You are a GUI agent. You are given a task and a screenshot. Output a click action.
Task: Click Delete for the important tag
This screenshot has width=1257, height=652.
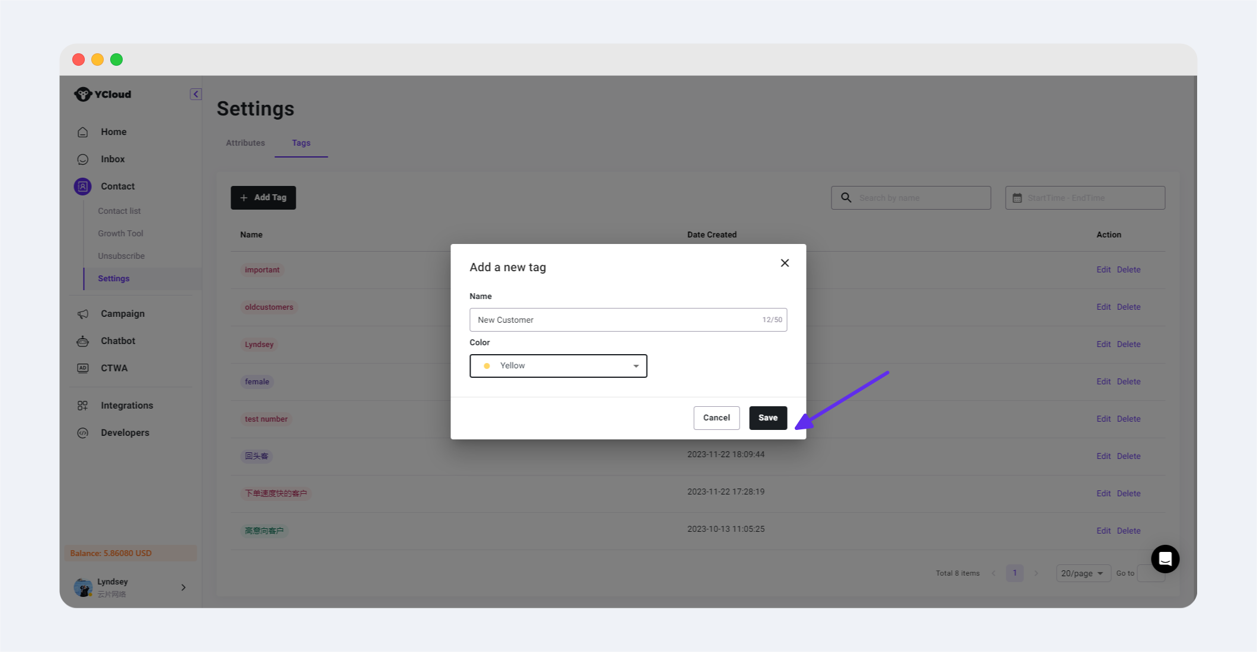pos(1128,269)
